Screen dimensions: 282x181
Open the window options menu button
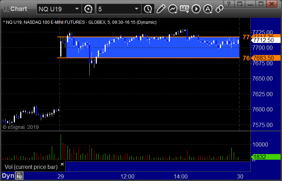click(239, 4)
